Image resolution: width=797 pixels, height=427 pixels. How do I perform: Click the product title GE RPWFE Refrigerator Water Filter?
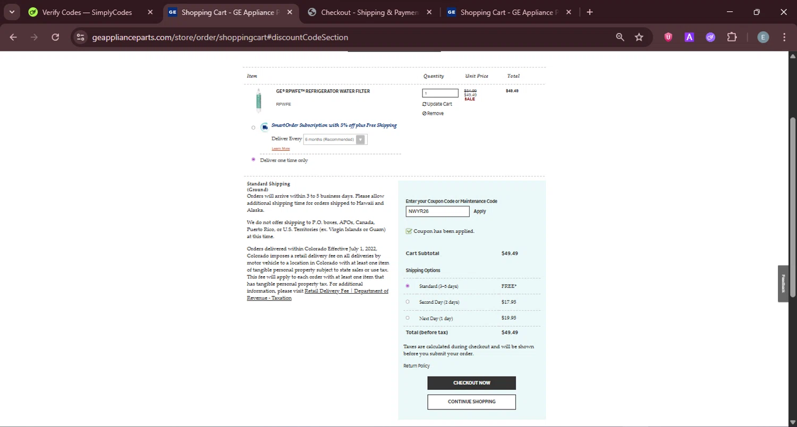click(x=323, y=91)
